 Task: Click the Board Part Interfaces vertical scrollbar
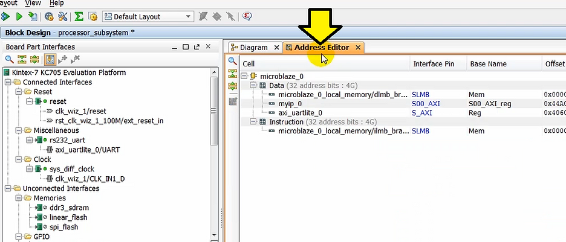click(213, 151)
